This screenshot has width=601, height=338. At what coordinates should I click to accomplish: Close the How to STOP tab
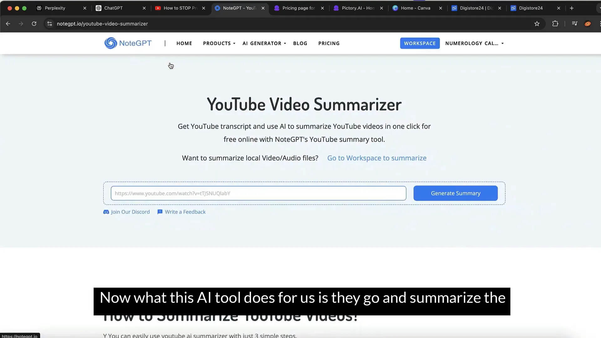click(203, 8)
